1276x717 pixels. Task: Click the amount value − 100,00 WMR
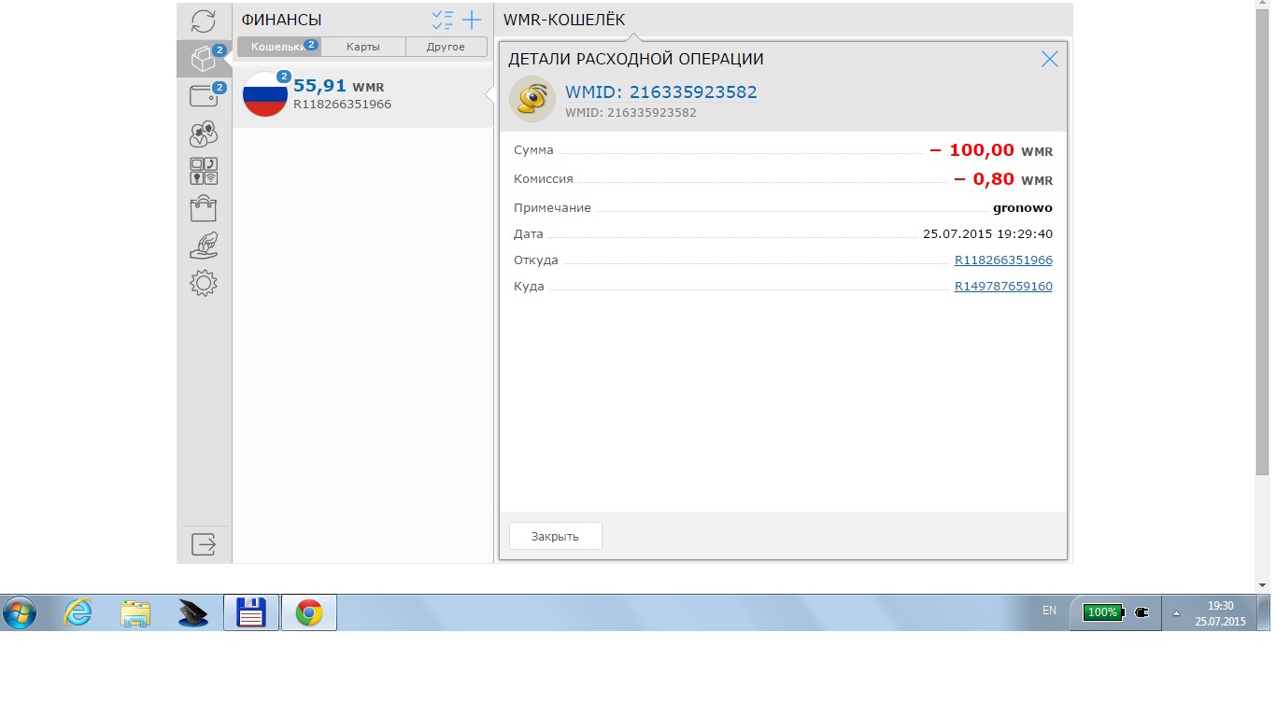point(991,150)
